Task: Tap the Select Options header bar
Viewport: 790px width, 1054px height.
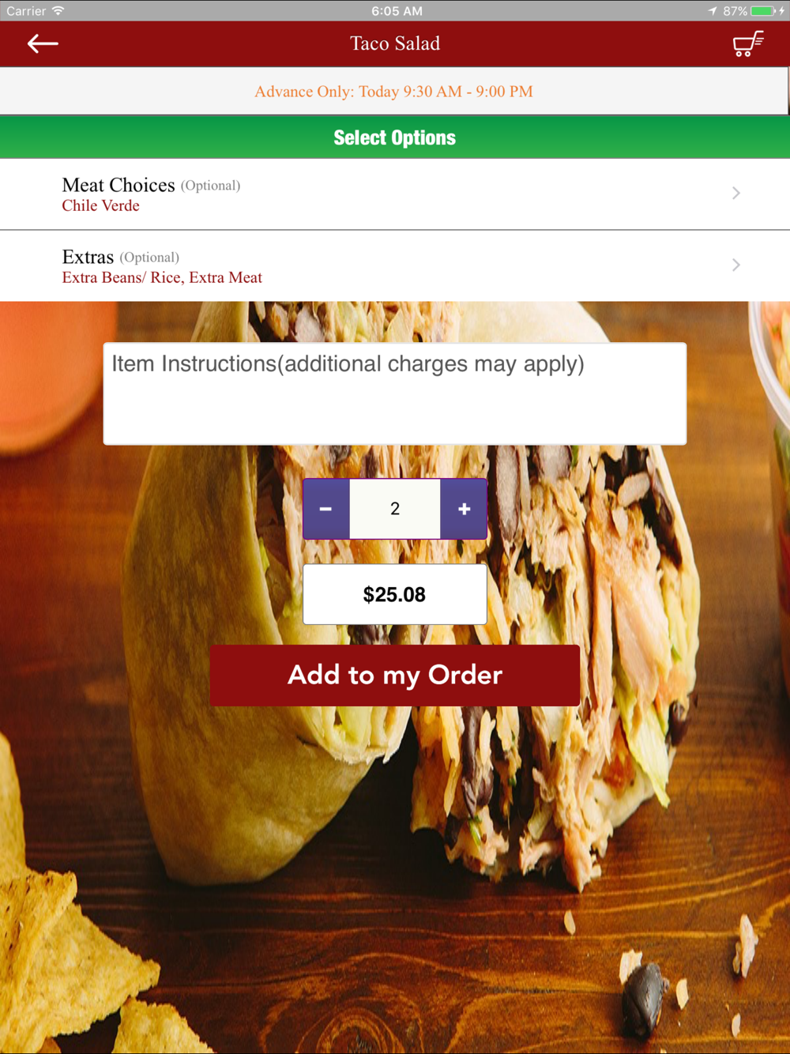Action: (x=395, y=137)
